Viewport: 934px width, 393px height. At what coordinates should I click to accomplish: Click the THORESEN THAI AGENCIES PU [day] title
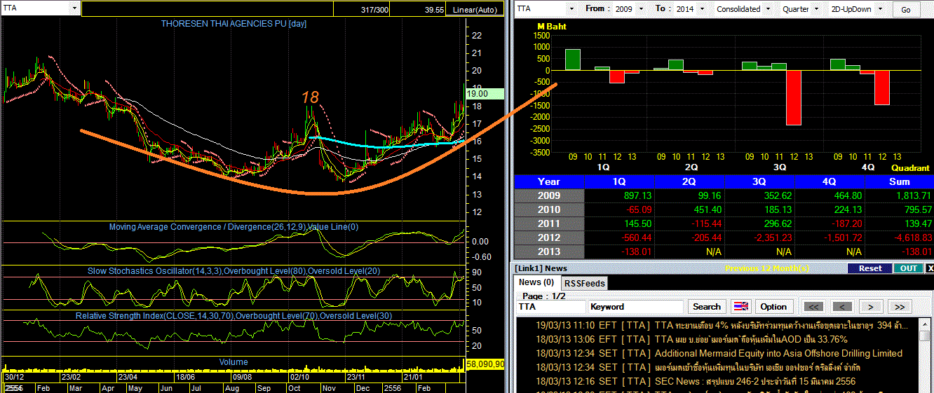point(233,23)
